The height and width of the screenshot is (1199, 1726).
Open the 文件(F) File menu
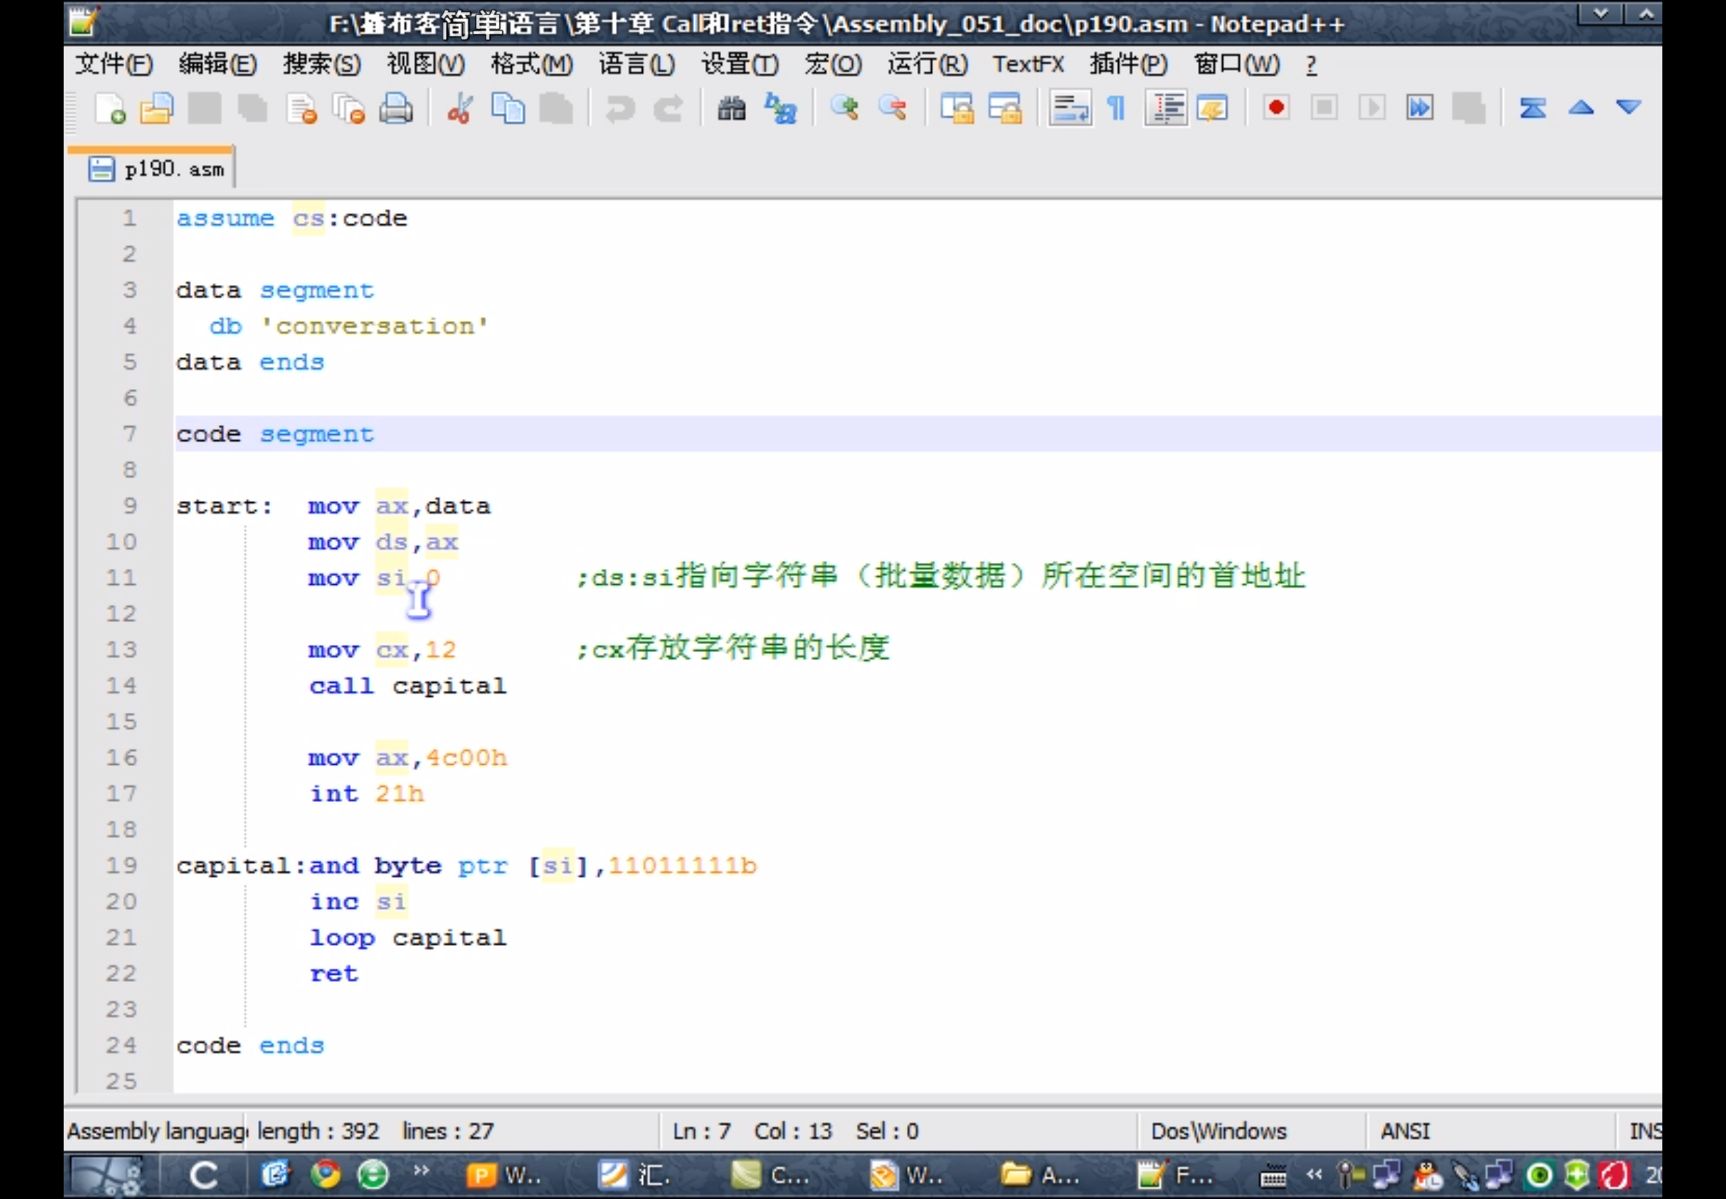[x=113, y=64]
